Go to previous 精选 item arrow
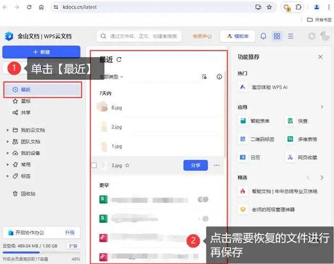 308,177
